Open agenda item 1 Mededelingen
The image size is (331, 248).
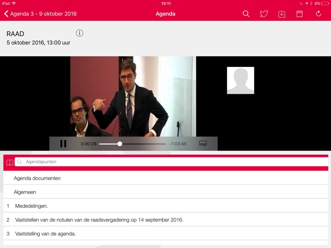pos(165,206)
